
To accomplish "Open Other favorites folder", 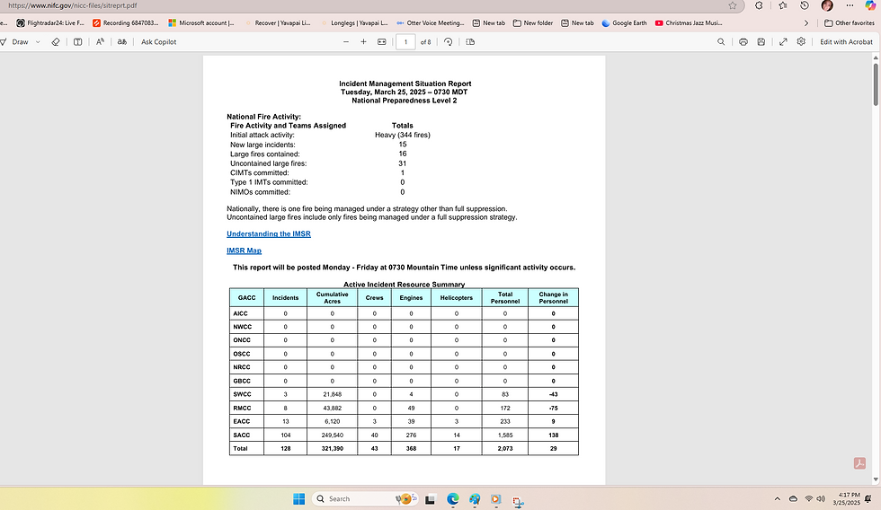I will (849, 23).
